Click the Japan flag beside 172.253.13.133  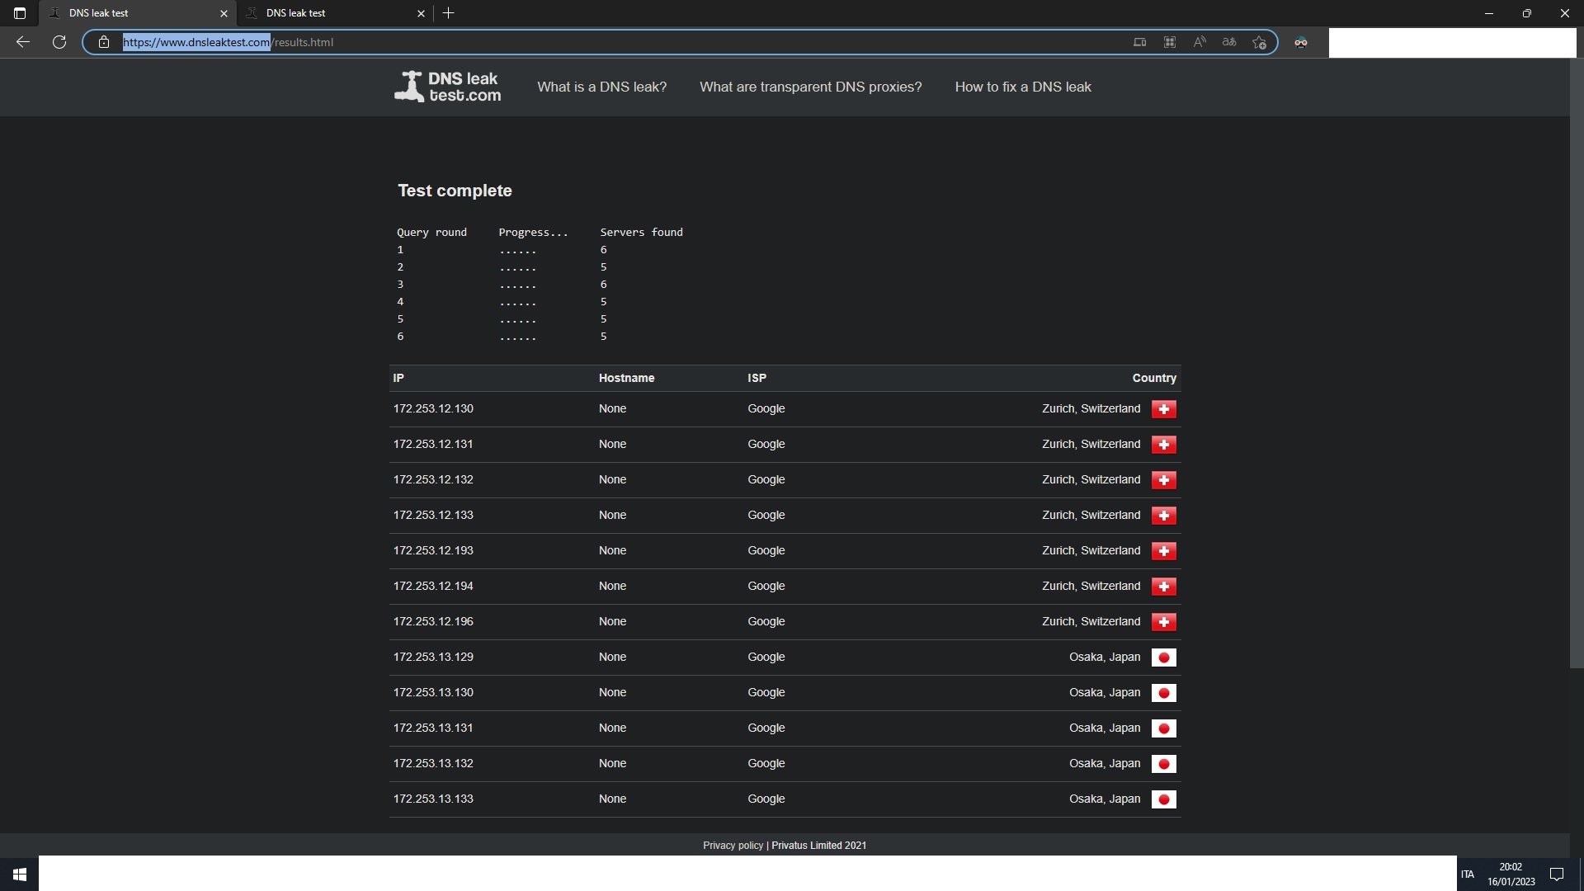click(x=1164, y=799)
